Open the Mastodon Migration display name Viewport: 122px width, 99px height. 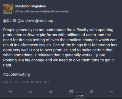click(x=31, y=6)
